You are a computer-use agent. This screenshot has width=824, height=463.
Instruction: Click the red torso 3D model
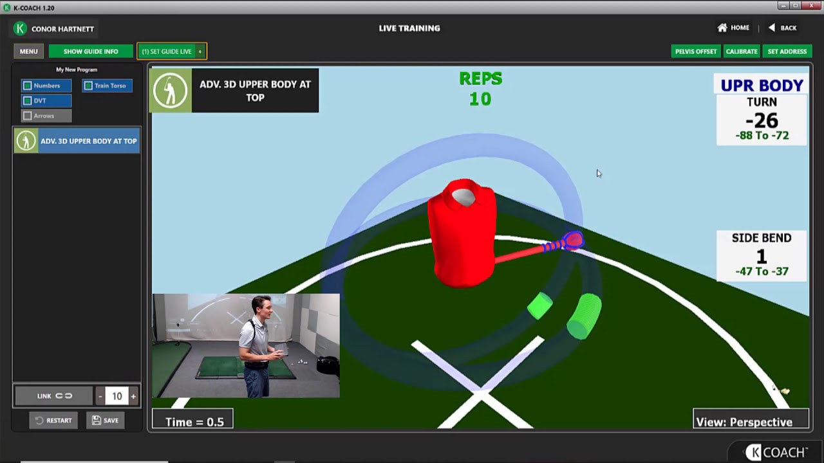462,233
